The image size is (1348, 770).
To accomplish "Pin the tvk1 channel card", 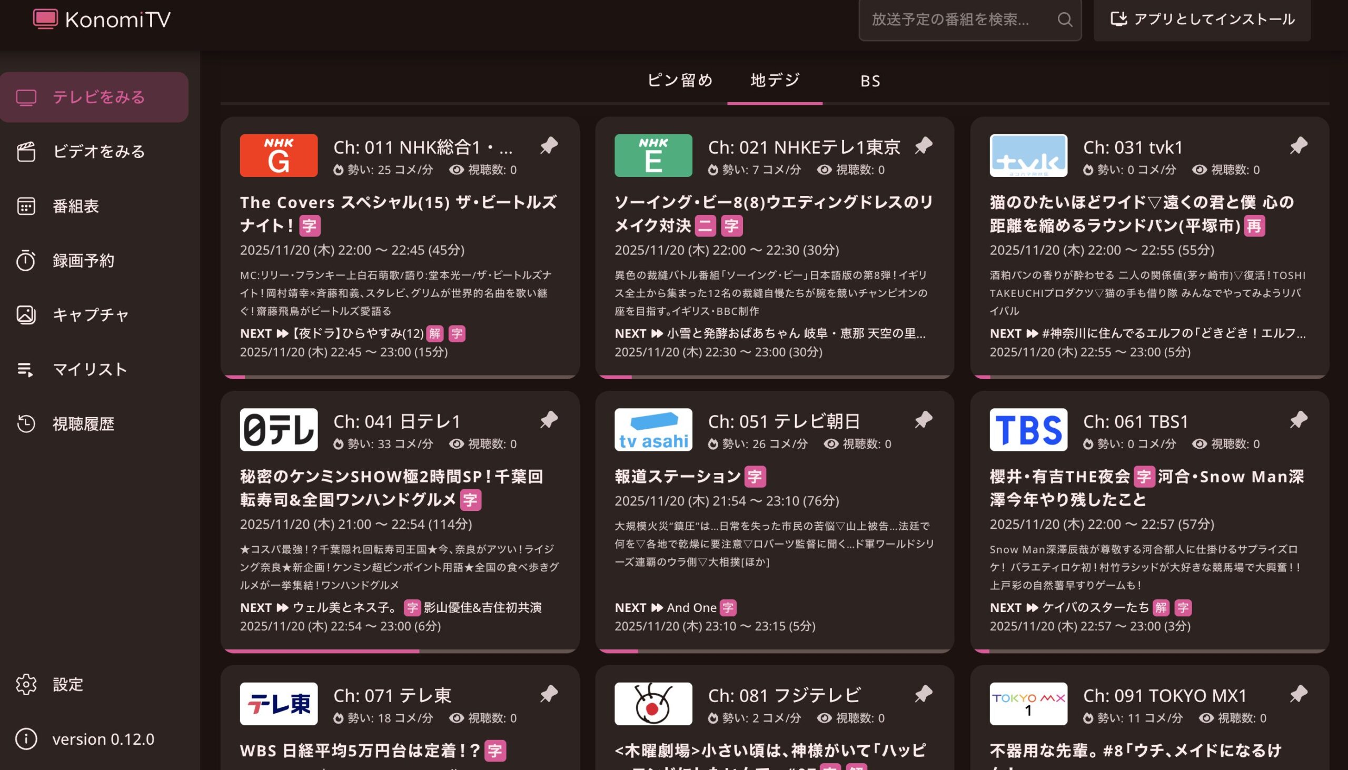I will (x=1299, y=145).
